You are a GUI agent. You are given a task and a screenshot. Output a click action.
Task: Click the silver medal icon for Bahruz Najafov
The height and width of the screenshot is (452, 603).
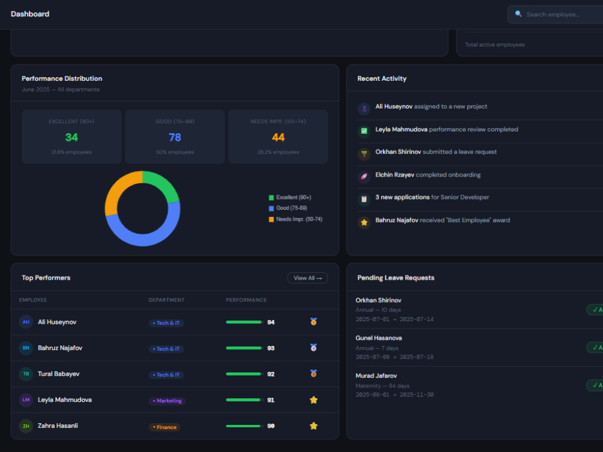(314, 348)
